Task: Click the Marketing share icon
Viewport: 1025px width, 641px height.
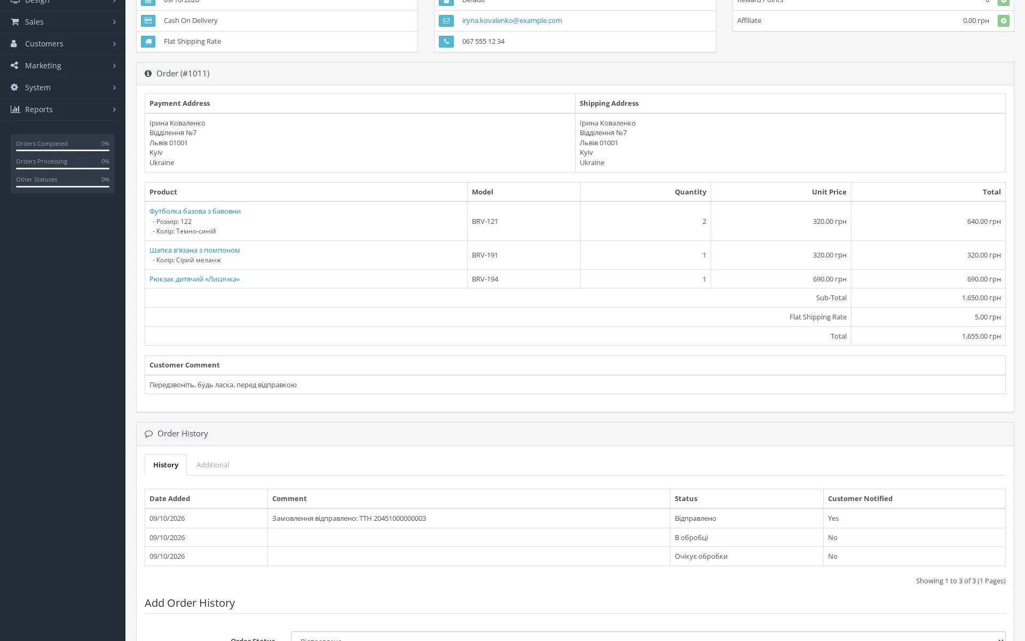Action: (x=14, y=66)
